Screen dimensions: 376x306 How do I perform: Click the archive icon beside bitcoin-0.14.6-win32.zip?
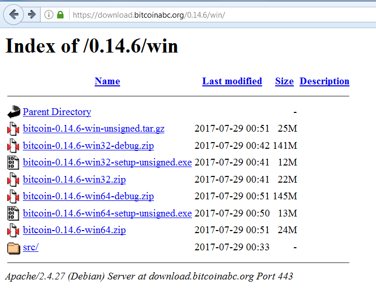pyautogui.click(x=13, y=180)
